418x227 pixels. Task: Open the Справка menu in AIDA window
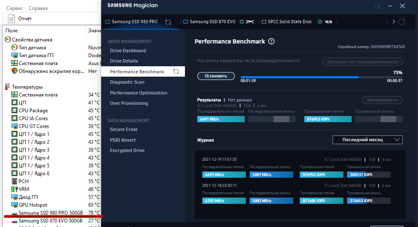38,8
